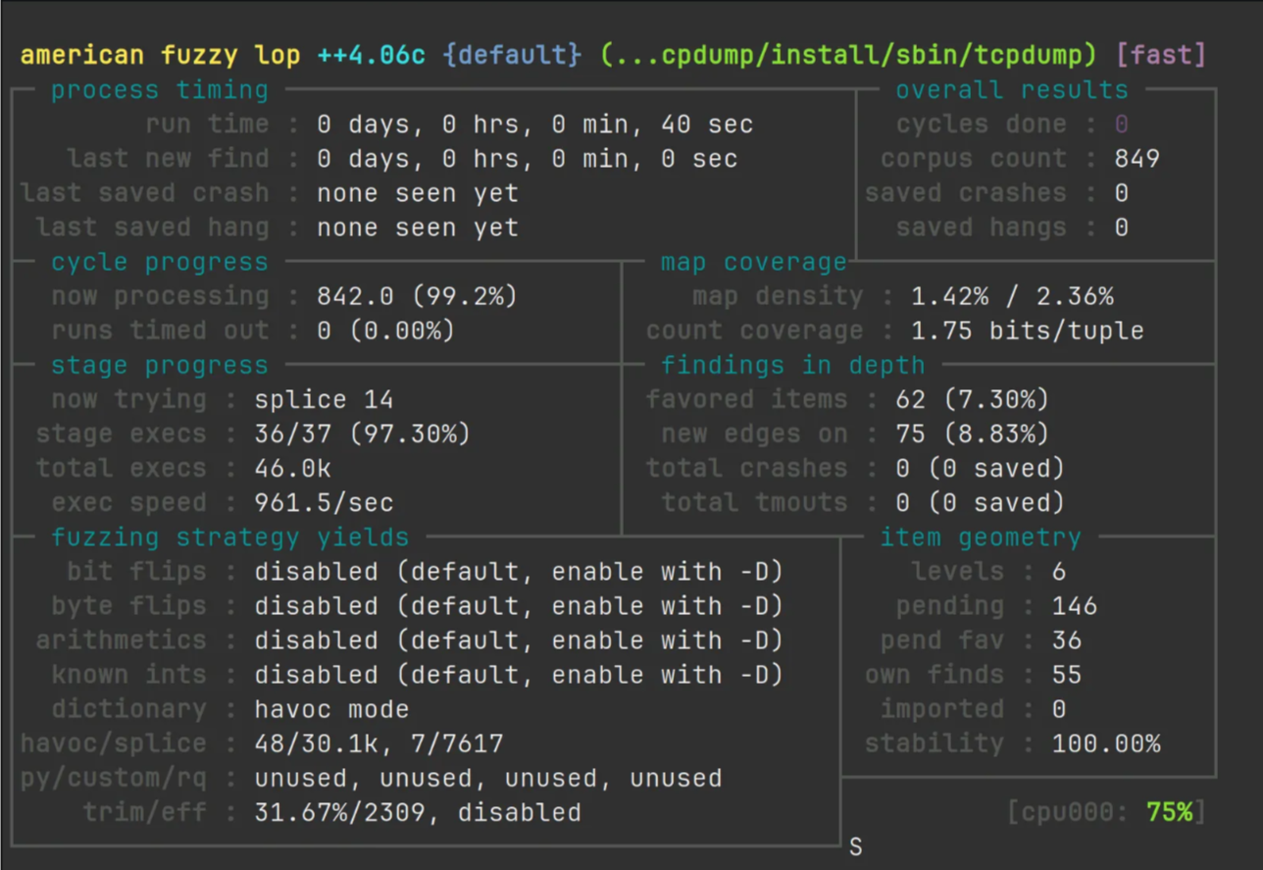The image size is (1263, 870).
Task: Click the runs timed out value '0 (0.00%)'
Action: pyautogui.click(x=386, y=331)
